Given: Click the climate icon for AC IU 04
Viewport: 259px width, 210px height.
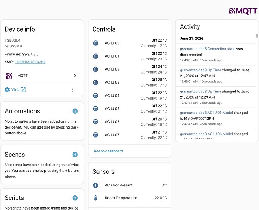Looking at the screenshot, I should click(x=95, y=95).
